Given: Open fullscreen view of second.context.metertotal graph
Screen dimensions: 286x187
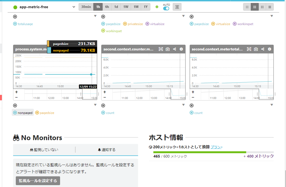Looking at the screenshot, I should point(249,49).
